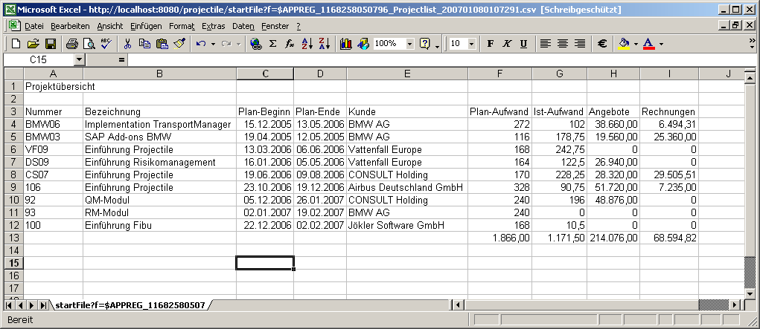Expand the Name Box C15 dropdown

tap(80, 60)
